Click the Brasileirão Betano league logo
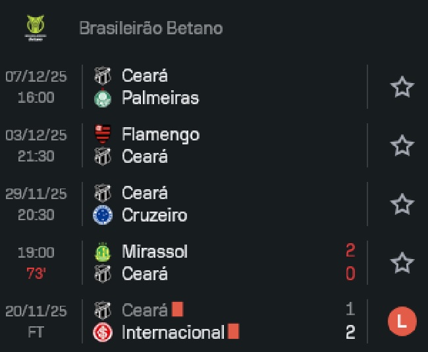 pos(36,28)
